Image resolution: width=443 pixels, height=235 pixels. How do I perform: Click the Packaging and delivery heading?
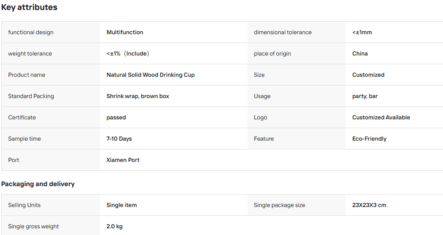point(38,184)
